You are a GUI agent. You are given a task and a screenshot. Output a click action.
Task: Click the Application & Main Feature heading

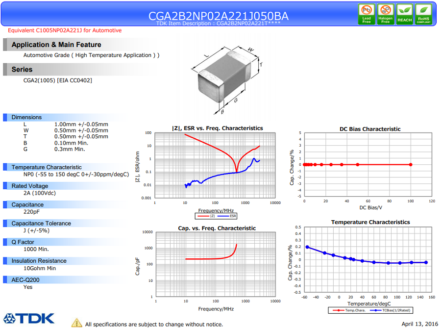56,45
